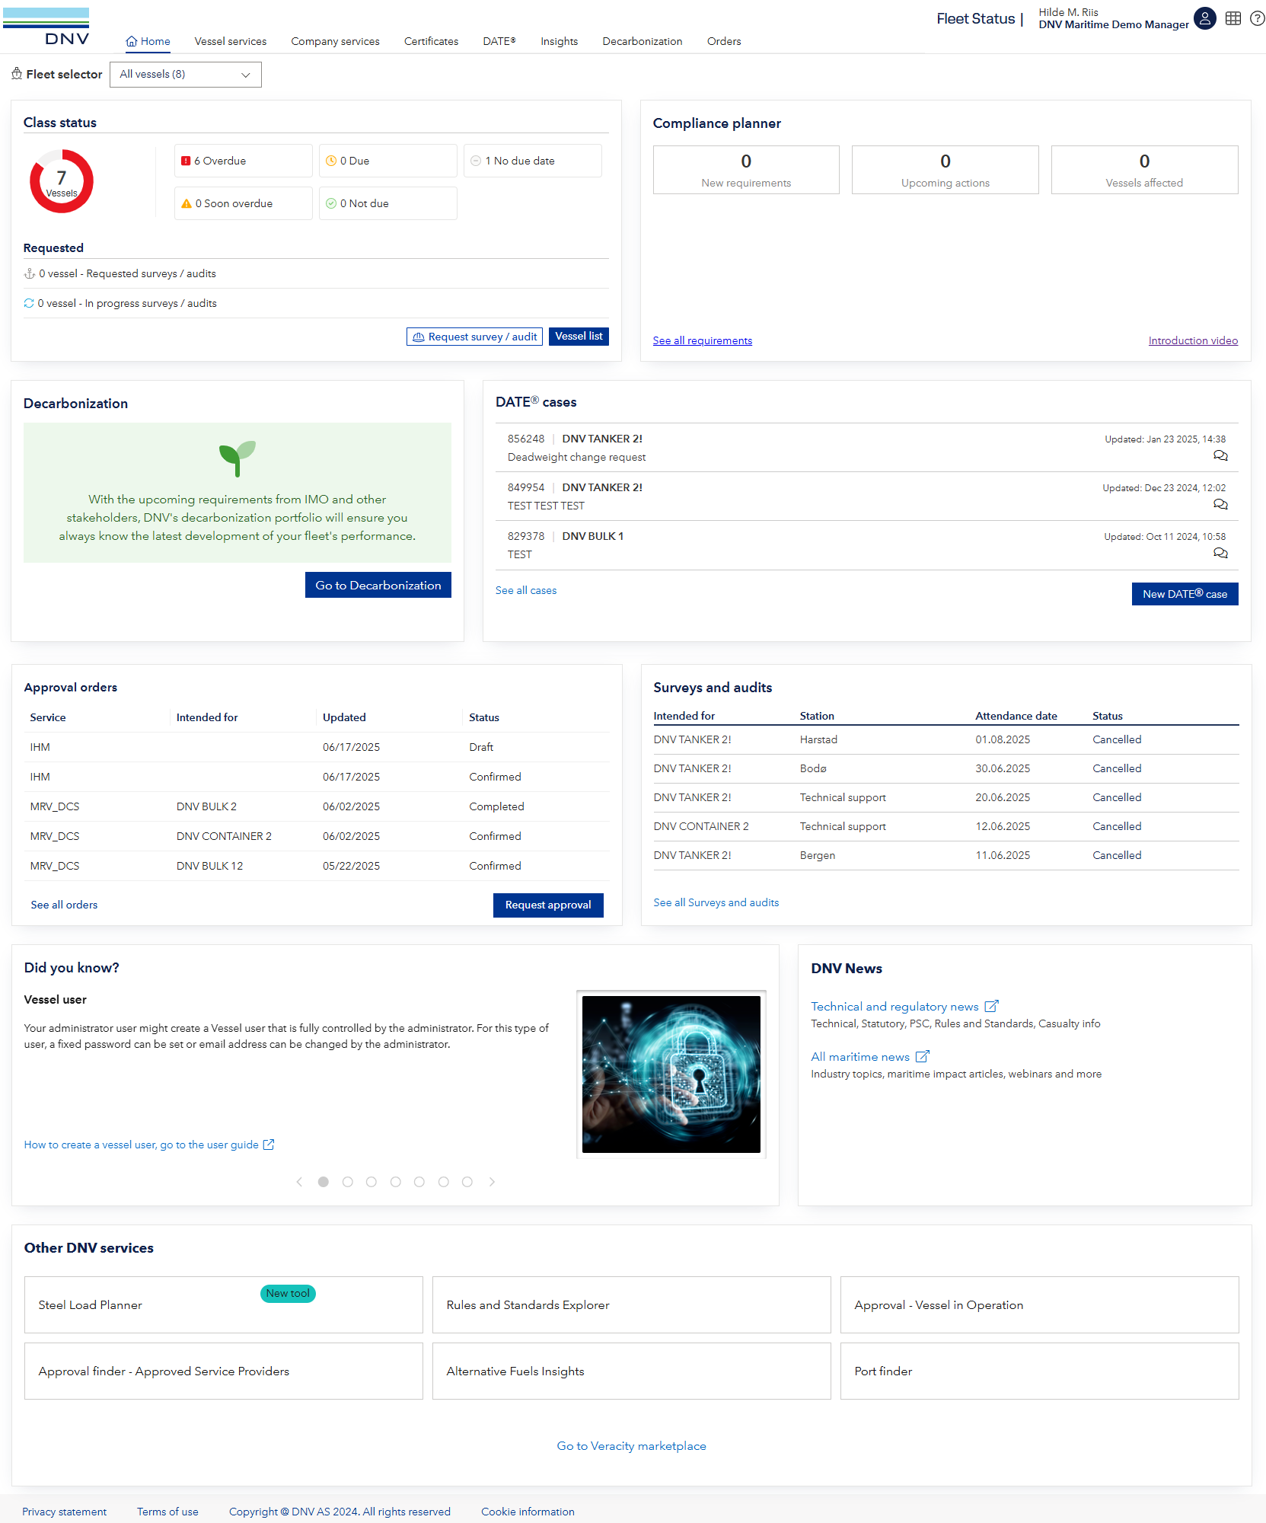This screenshot has width=1266, height=1523.
Task: Select fifth carousel dot
Action: (x=419, y=1182)
